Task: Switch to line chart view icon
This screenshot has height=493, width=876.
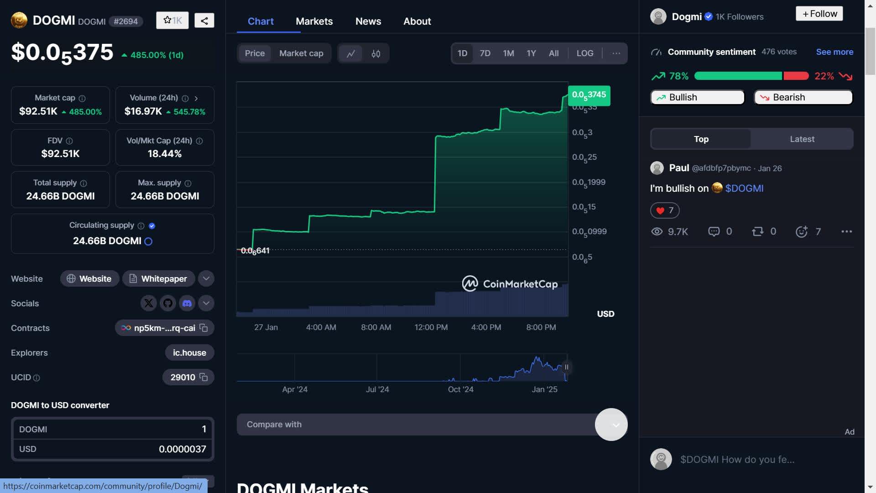Action: pos(351,53)
